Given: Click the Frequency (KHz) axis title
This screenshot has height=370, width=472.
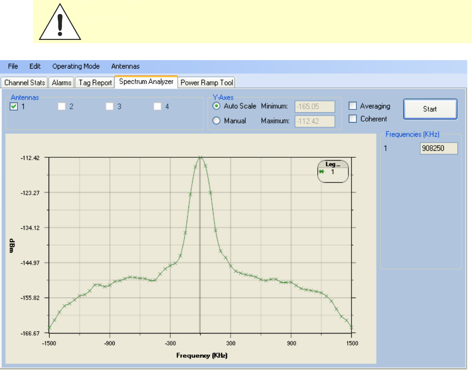Looking at the screenshot, I should [x=202, y=355].
